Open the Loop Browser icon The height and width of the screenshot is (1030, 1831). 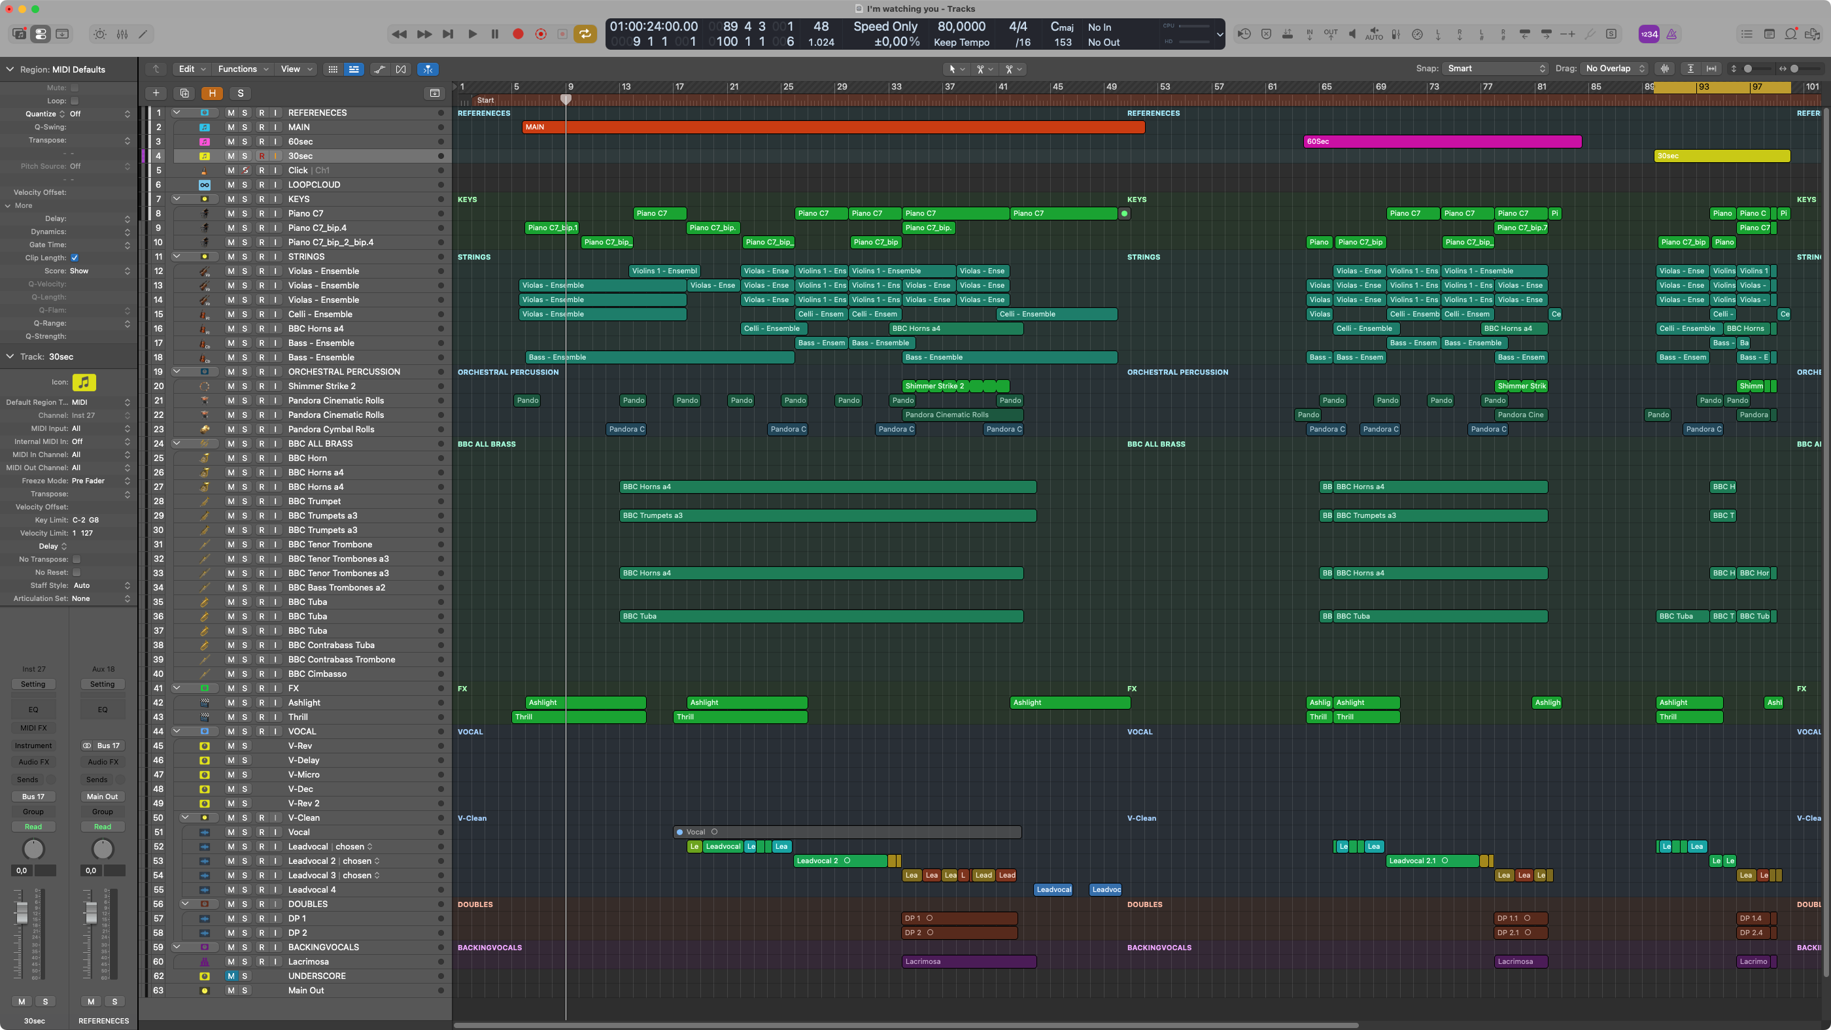[x=1790, y=33]
